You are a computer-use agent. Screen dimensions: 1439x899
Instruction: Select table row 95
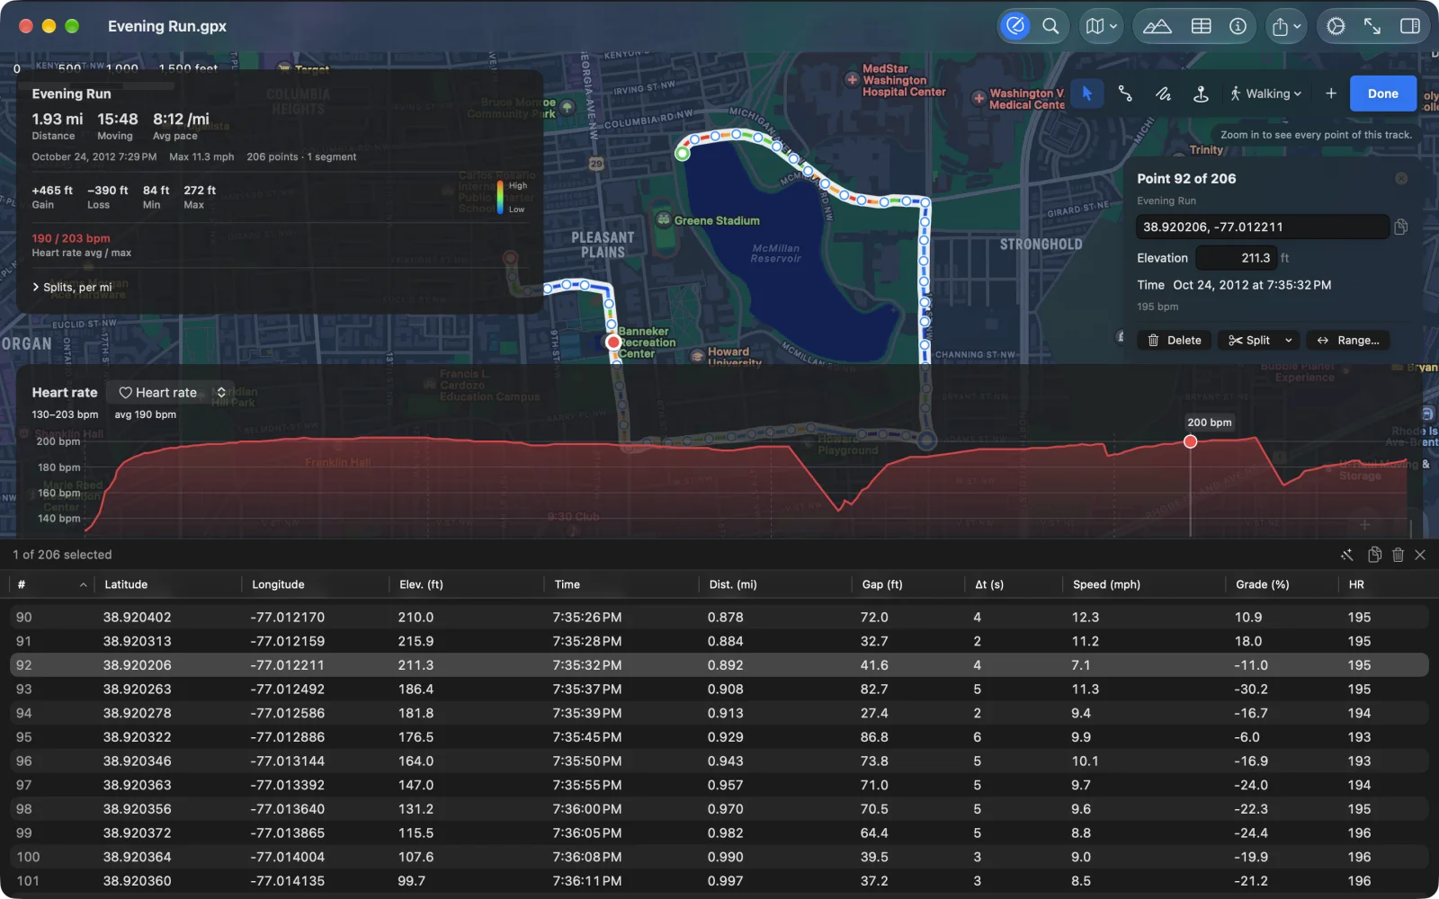coord(719,737)
